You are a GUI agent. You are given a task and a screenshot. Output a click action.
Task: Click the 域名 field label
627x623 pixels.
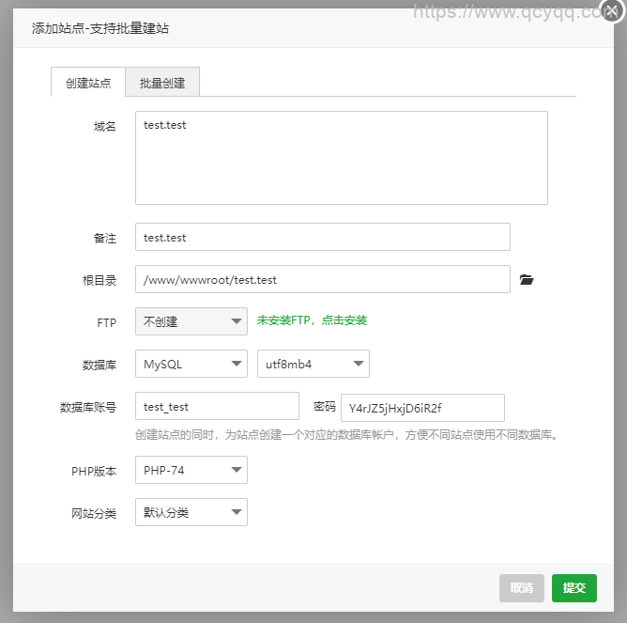104,127
